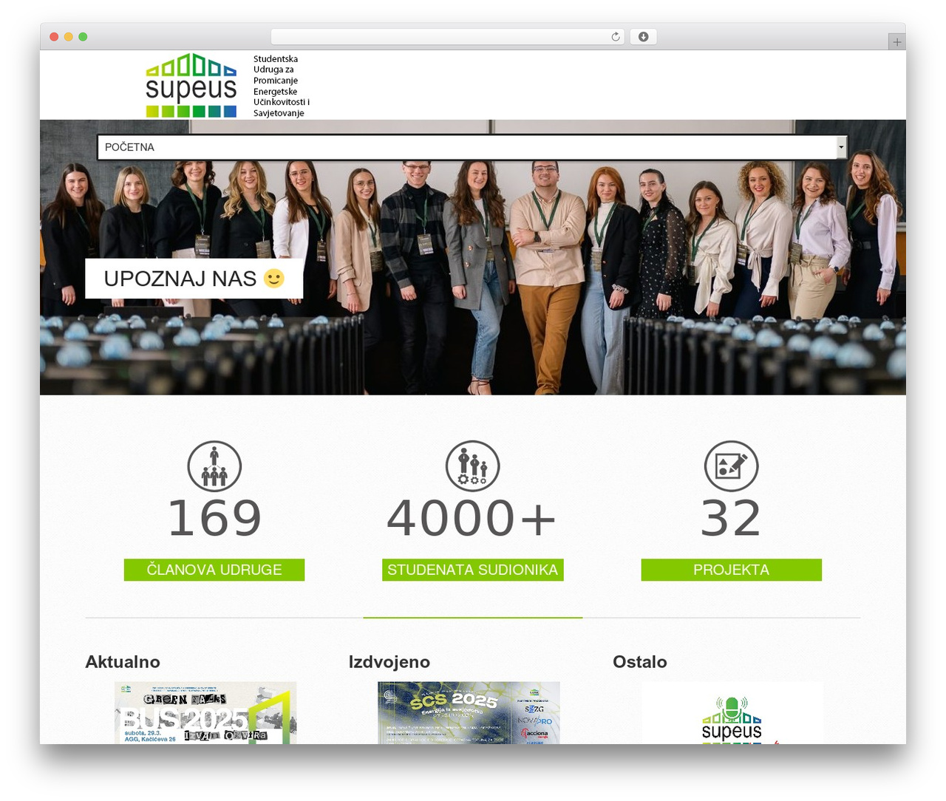
Task: Click the projects icon above 32
Action: [731, 466]
